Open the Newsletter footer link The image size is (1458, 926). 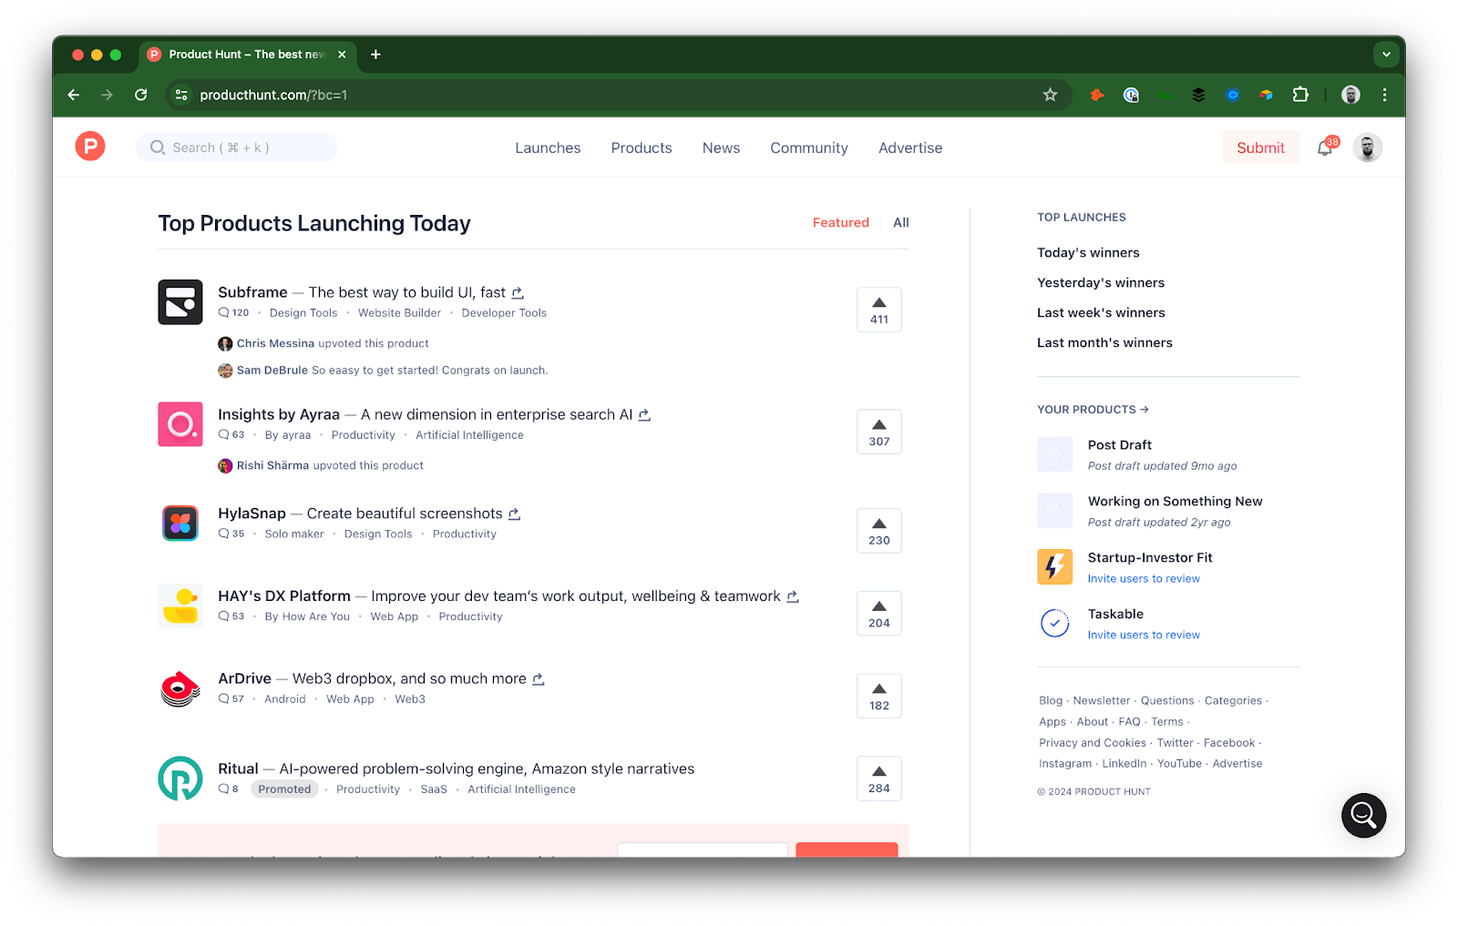[x=1101, y=701]
